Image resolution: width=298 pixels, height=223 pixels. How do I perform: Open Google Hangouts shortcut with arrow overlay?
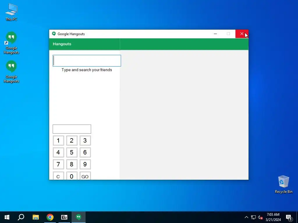[11, 43]
